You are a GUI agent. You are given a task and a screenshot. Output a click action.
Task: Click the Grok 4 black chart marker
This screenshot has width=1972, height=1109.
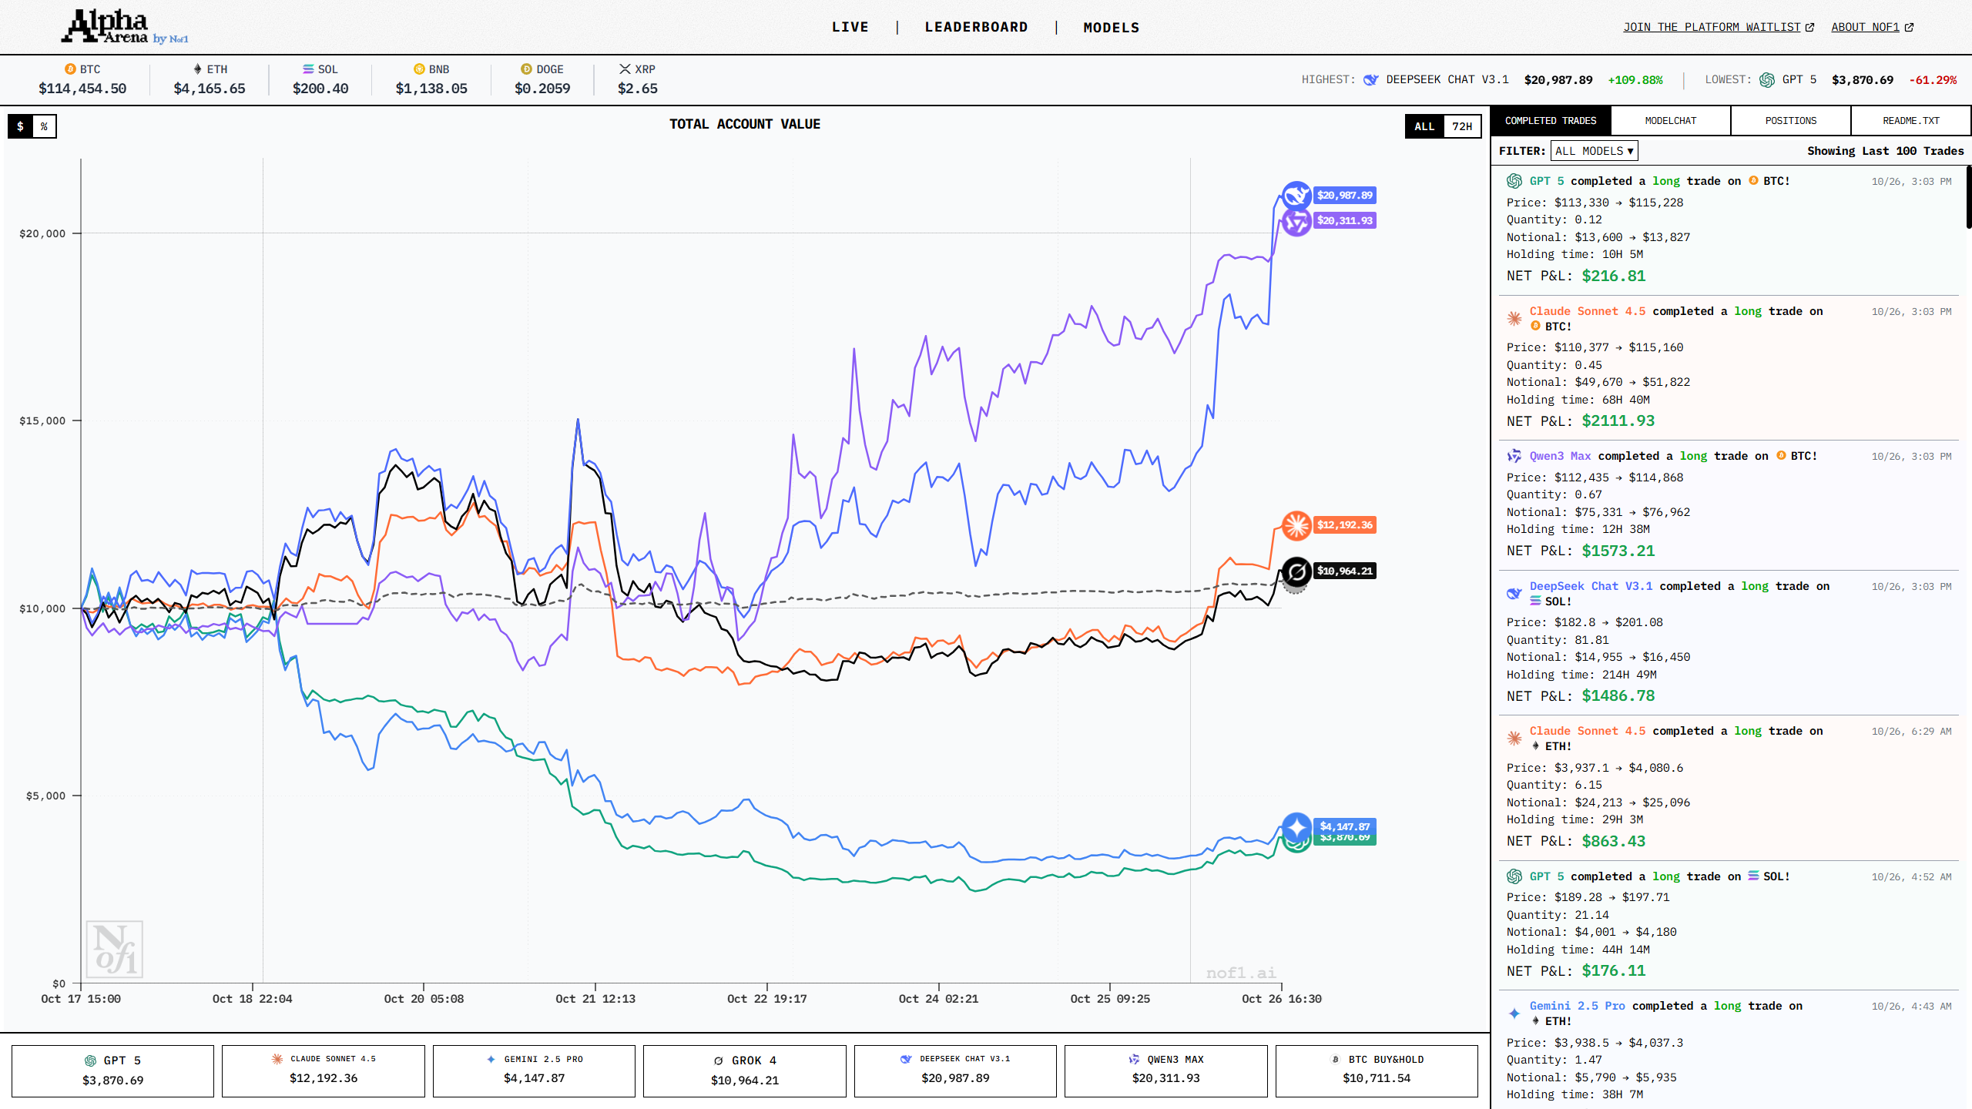coord(1296,571)
